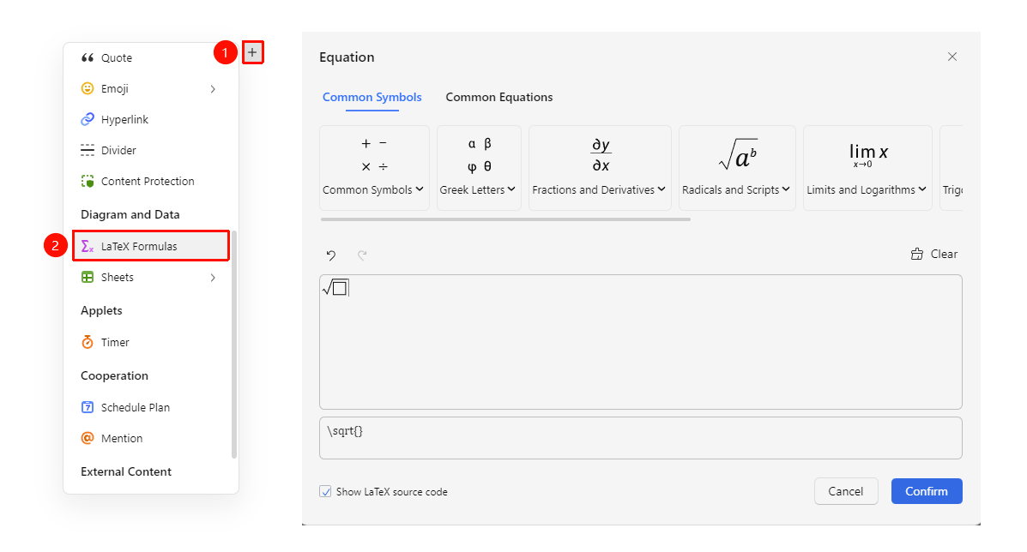Click the symbol categories horizontal scrollbar
The height and width of the screenshot is (552, 1027).
pyautogui.click(x=505, y=219)
